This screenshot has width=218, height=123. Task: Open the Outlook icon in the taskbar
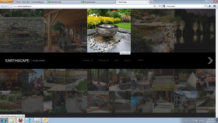click(46, 120)
